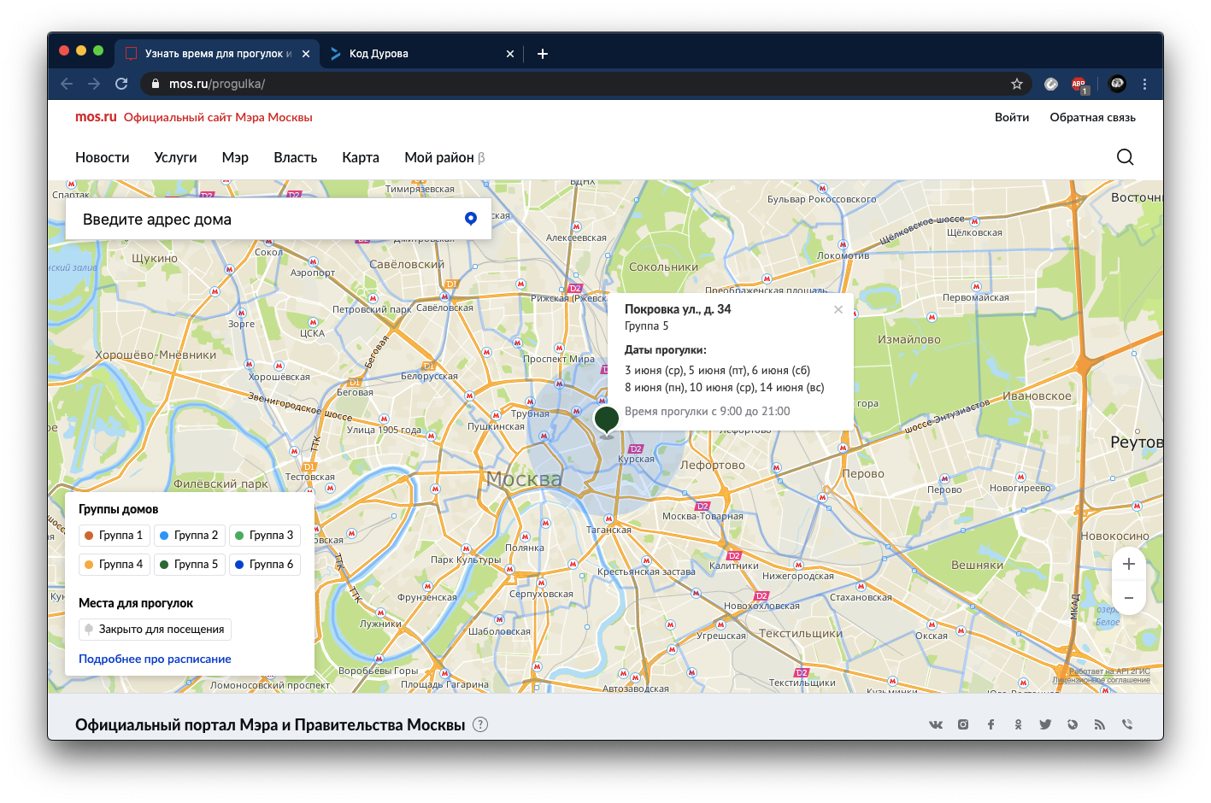
Task: Close the Покровка ул. info popup
Action: click(x=838, y=309)
